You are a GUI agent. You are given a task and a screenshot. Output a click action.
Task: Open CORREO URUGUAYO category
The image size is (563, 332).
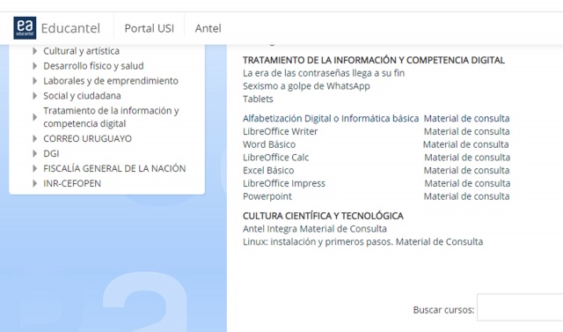[87, 138]
